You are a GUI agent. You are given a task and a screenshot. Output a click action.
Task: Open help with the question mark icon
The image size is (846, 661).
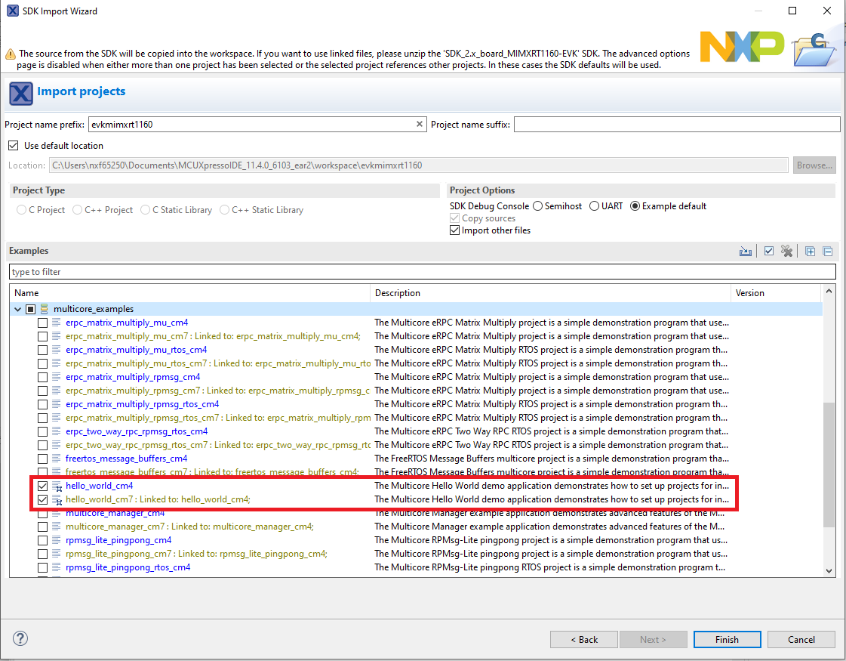click(x=20, y=639)
